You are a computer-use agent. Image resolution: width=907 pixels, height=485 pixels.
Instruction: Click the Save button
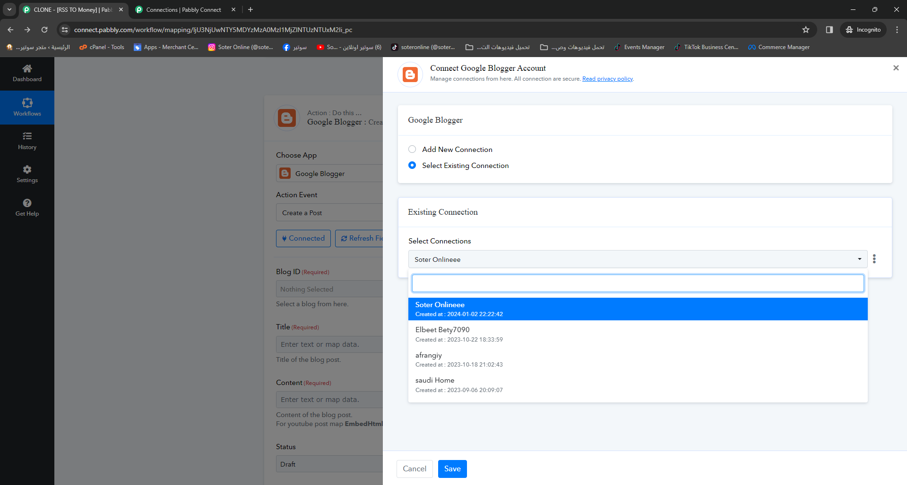pyautogui.click(x=452, y=468)
